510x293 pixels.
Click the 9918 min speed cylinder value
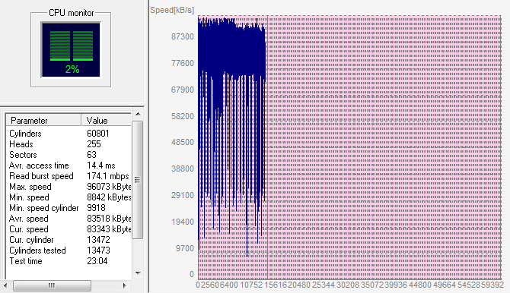tap(96, 208)
